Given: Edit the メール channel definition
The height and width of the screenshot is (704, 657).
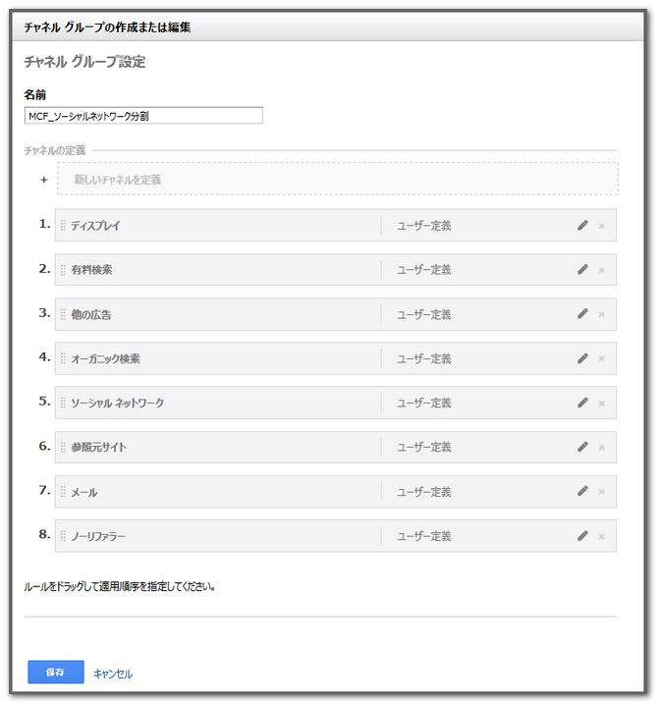Looking at the screenshot, I should click(582, 491).
